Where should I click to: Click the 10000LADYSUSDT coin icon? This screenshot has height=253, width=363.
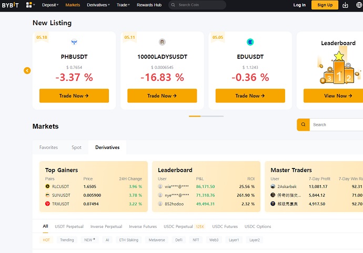click(x=162, y=42)
